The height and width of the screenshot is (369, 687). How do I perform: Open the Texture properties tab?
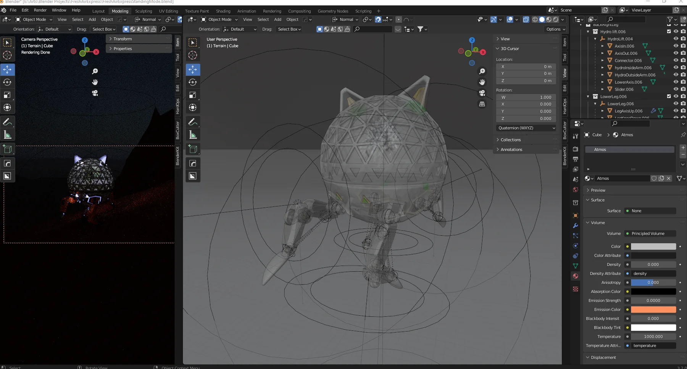tap(576, 289)
